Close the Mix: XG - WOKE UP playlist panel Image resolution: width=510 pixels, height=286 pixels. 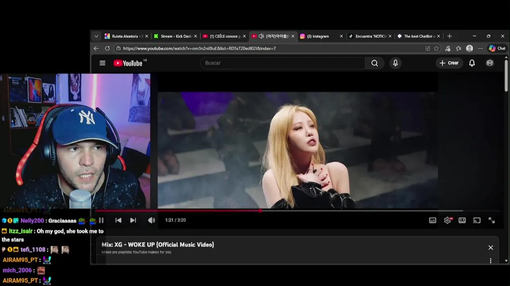tap(491, 247)
